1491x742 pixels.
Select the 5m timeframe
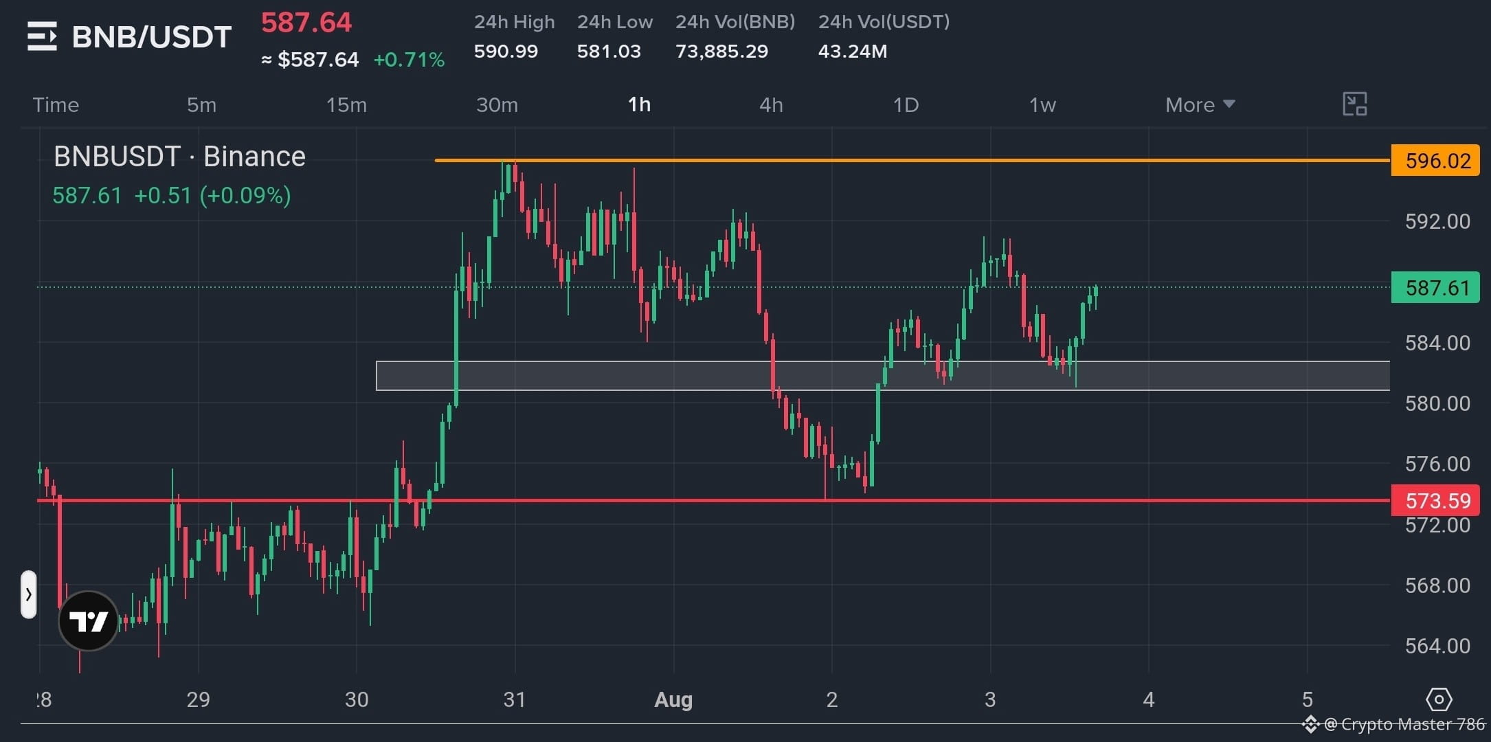(201, 105)
